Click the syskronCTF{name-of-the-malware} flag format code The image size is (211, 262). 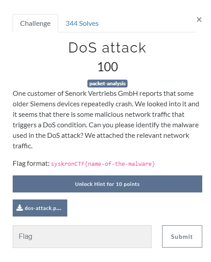click(x=103, y=164)
